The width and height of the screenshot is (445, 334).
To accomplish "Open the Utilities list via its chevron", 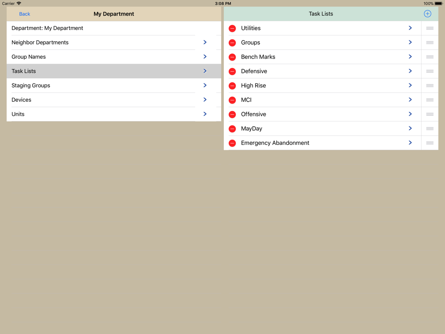I will click(410, 28).
